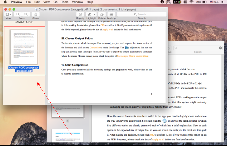This screenshot has width=227, height=146.
Task: Click the keyboard battery icon in menu bar
Action: pos(185,2)
